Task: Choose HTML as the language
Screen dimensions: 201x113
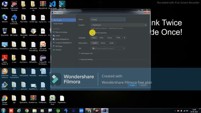Action: coord(118,38)
